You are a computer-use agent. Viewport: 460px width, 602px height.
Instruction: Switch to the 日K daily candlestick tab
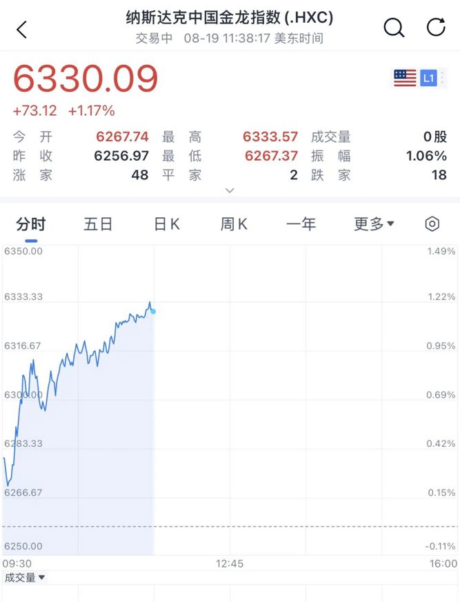167,224
